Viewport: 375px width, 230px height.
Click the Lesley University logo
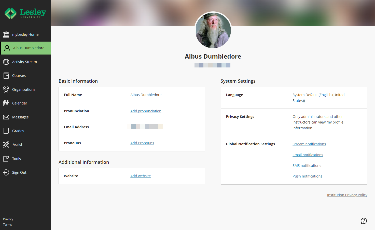[25, 13]
